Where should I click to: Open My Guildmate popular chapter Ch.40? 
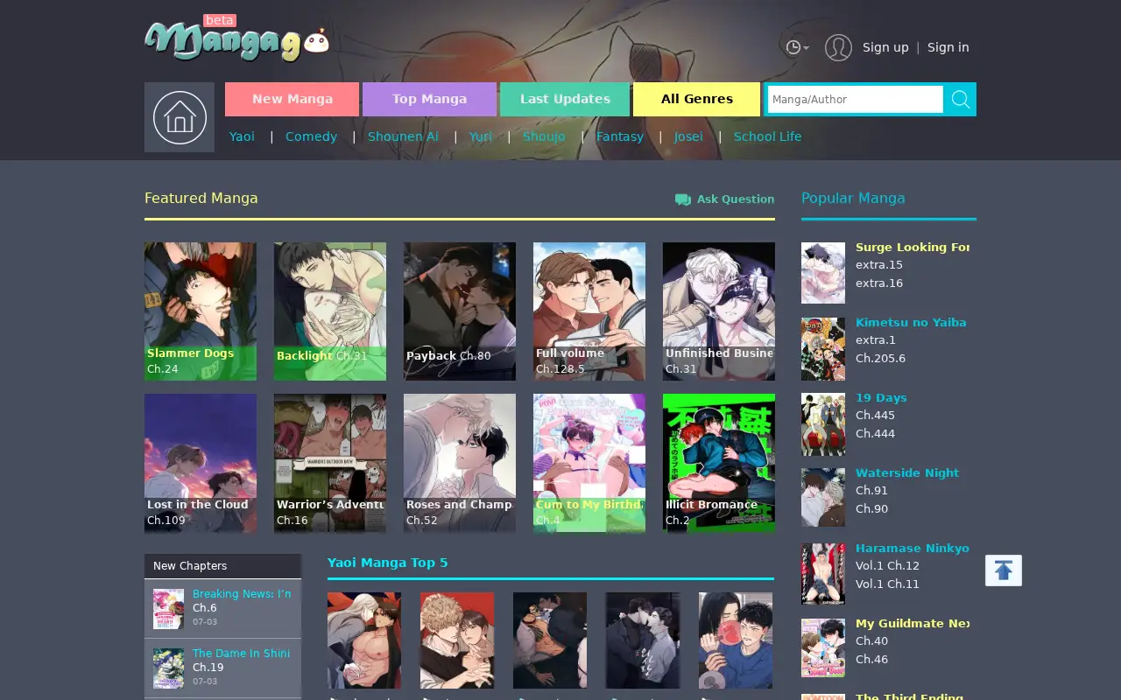click(871, 641)
